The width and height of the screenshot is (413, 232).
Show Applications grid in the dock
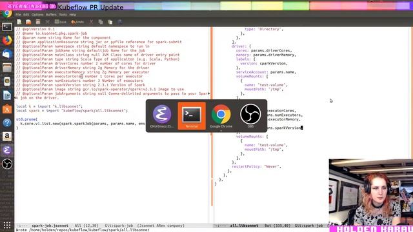point(7,225)
